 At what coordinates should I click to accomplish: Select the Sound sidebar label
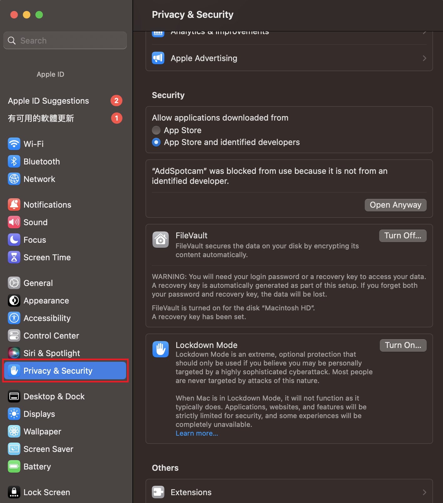point(36,222)
